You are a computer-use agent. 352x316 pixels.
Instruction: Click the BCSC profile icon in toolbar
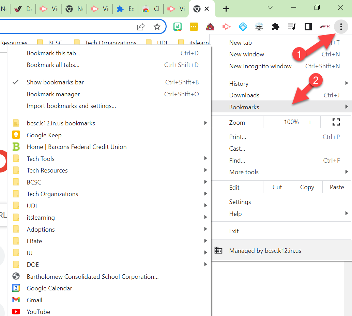coord(325,27)
